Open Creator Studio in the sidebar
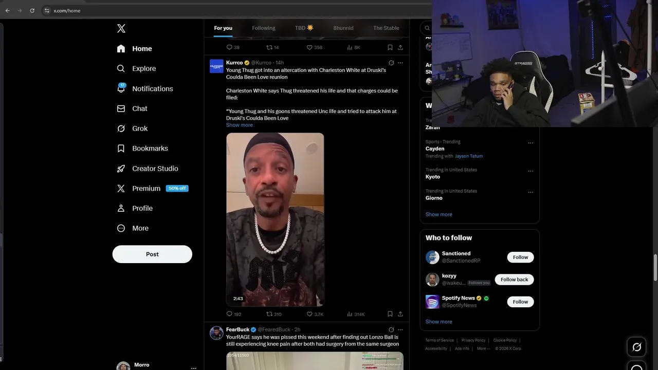658x370 pixels. 148,168
